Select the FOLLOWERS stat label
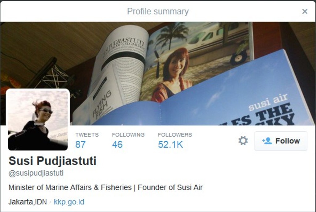This screenshot has width=316, height=212. click(175, 135)
